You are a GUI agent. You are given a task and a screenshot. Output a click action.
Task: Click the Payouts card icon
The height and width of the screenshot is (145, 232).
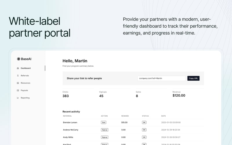coord(18,90)
